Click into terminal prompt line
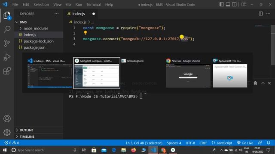Viewport: 275px width, 154px height. pos(106,96)
